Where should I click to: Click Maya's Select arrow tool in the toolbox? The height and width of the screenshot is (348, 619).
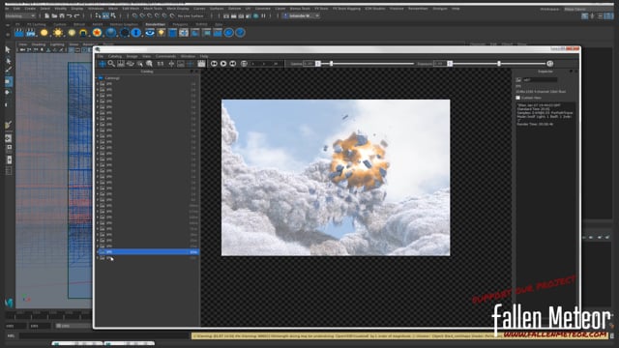point(8,49)
